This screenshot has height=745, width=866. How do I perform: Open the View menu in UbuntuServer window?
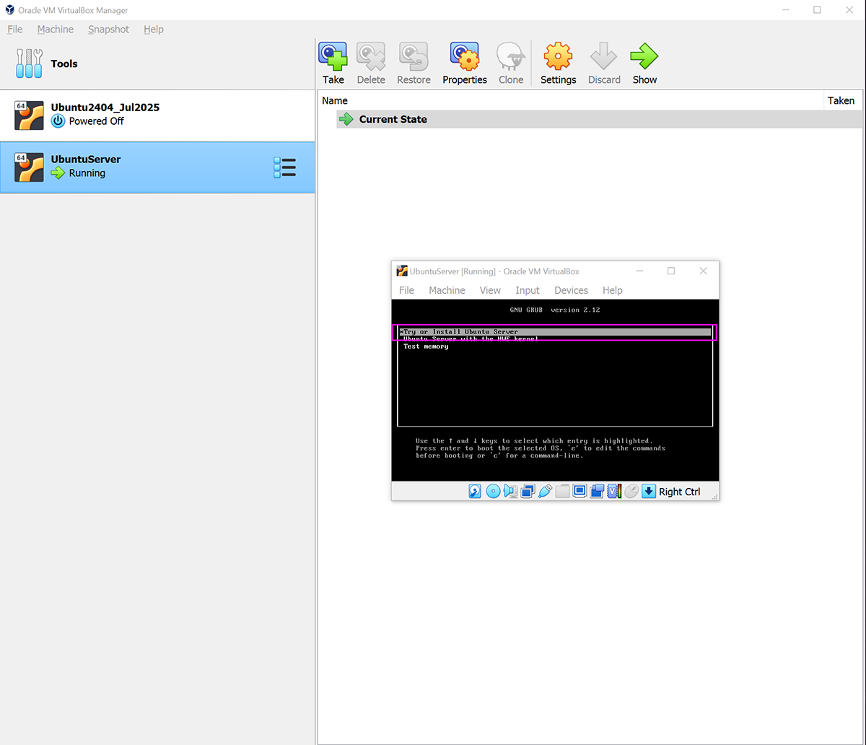[490, 290]
